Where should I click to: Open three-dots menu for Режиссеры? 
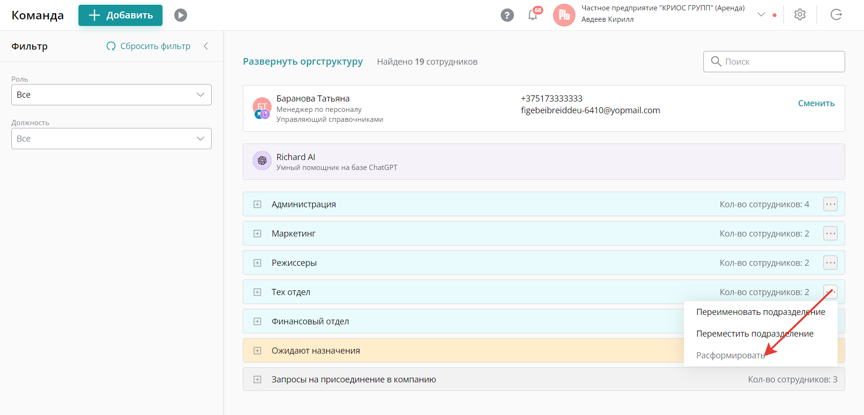click(x=830, y=263)
